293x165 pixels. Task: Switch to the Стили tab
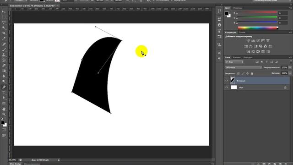pyautogui.click(x=242, y=33)
